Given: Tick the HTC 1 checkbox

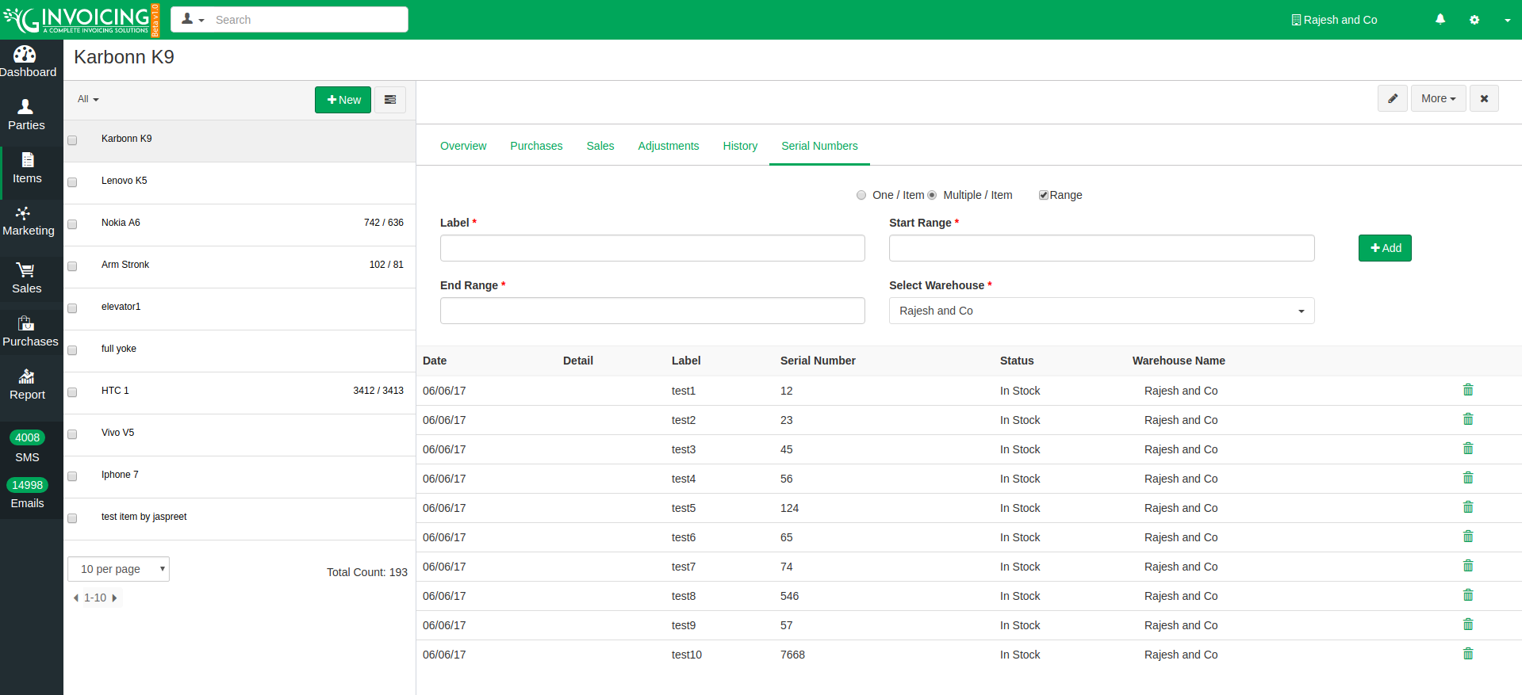Looking at the screenshot, I should (x=72, y=392).
